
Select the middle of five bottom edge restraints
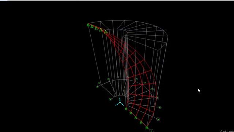point(136,118)
